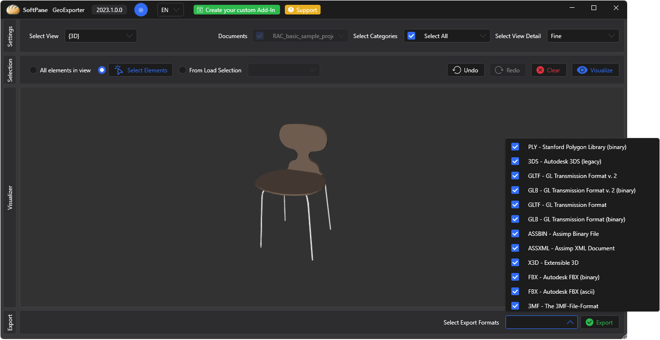
Task: Open the Select View dropdown
Action: point(101,36)
